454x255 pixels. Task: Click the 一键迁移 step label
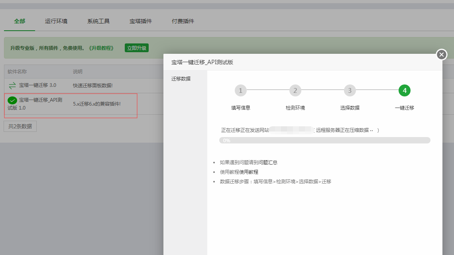(405, 108)
